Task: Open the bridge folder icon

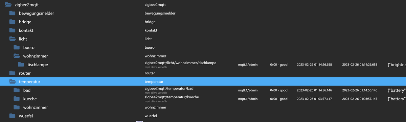Action: click(13, 22)
